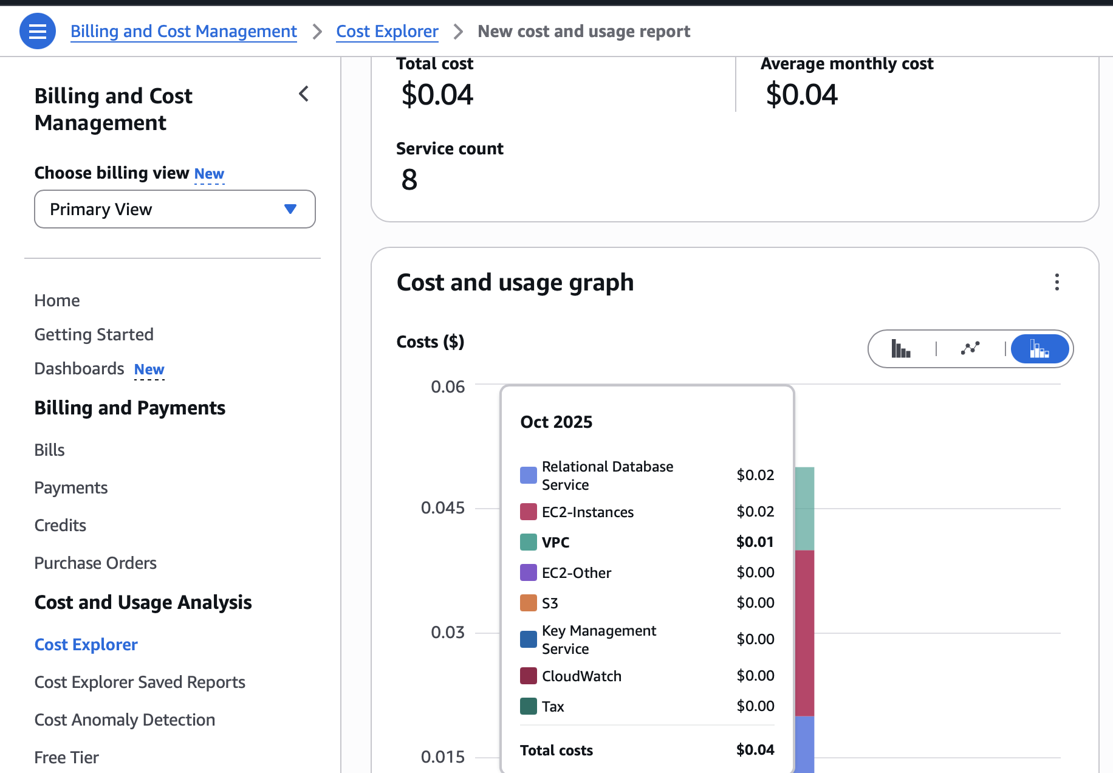Image resolution: width=1113 pixels, height=773 pixels.
Task: Open Cost Anomaly Detection
Action: pos(125,720)
